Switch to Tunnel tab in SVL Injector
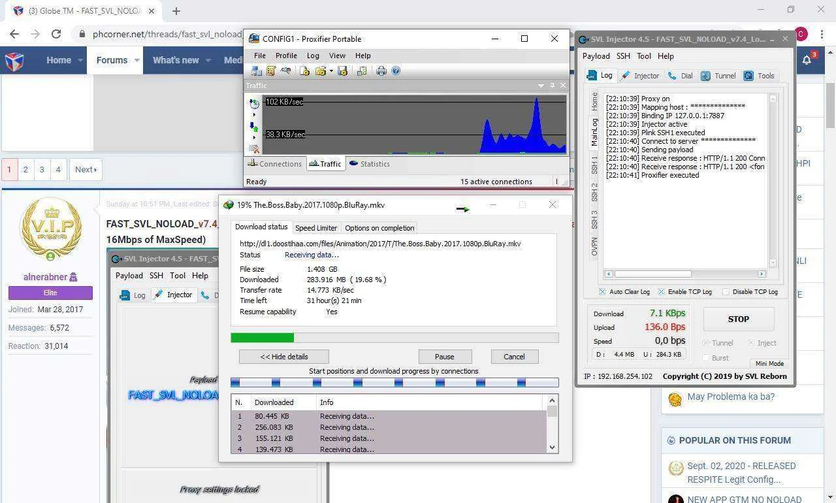Image resolution: width=836 pixels, height=503 pixels. point(718,76)
